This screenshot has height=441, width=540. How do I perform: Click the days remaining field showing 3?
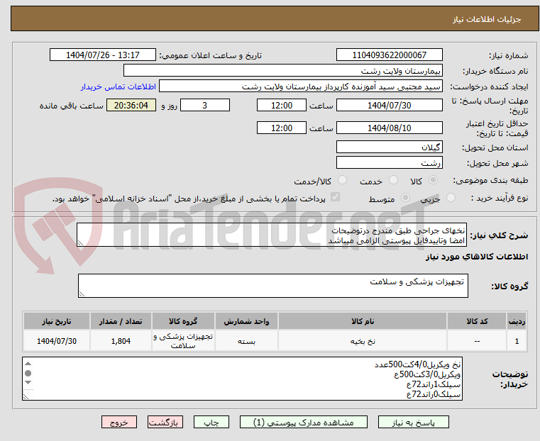(205, 105)
